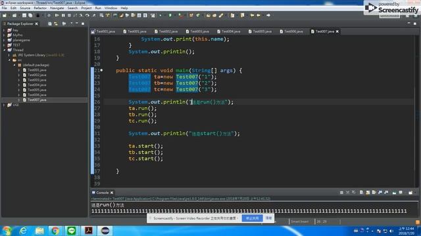421x236 pixels.
Task: Click Remove All Terminated Launches in Console
Action: (354, 192)
